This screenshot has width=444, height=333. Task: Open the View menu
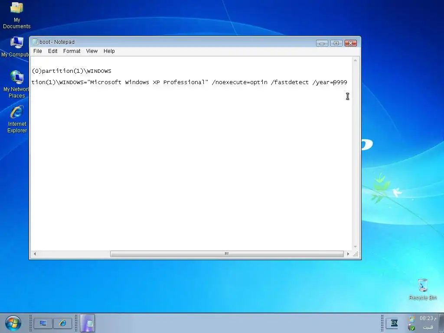click(x=92, y=51)
